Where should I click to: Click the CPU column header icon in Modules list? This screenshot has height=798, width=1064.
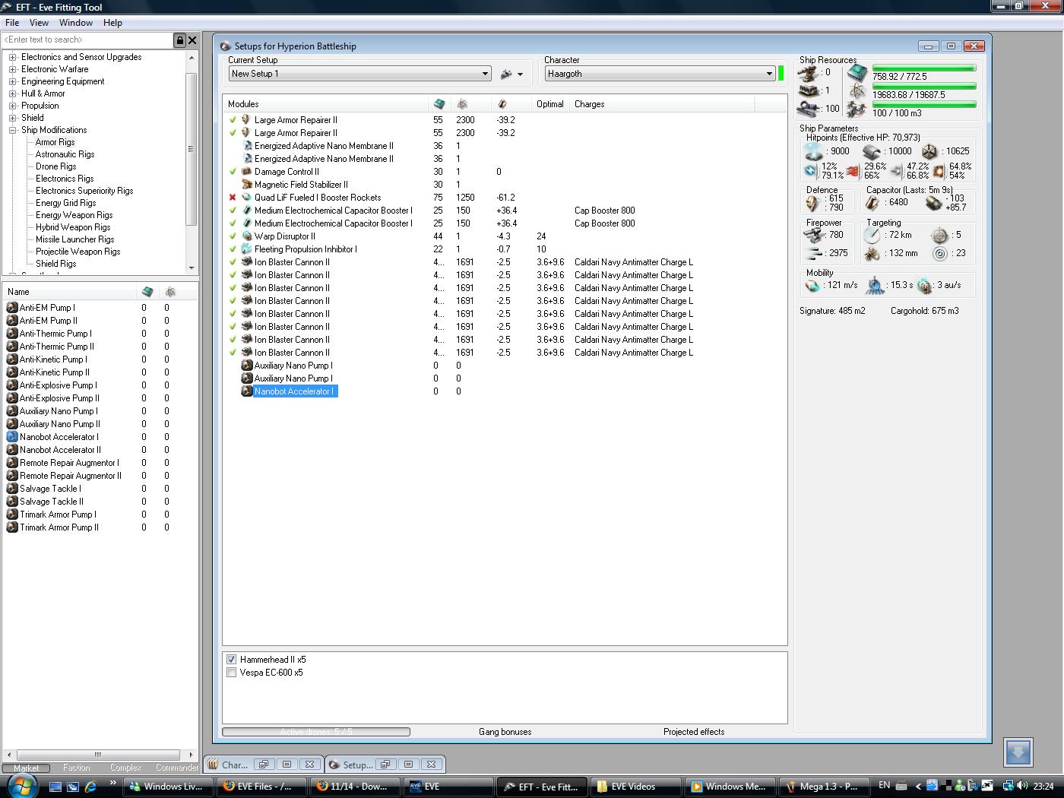439,104
